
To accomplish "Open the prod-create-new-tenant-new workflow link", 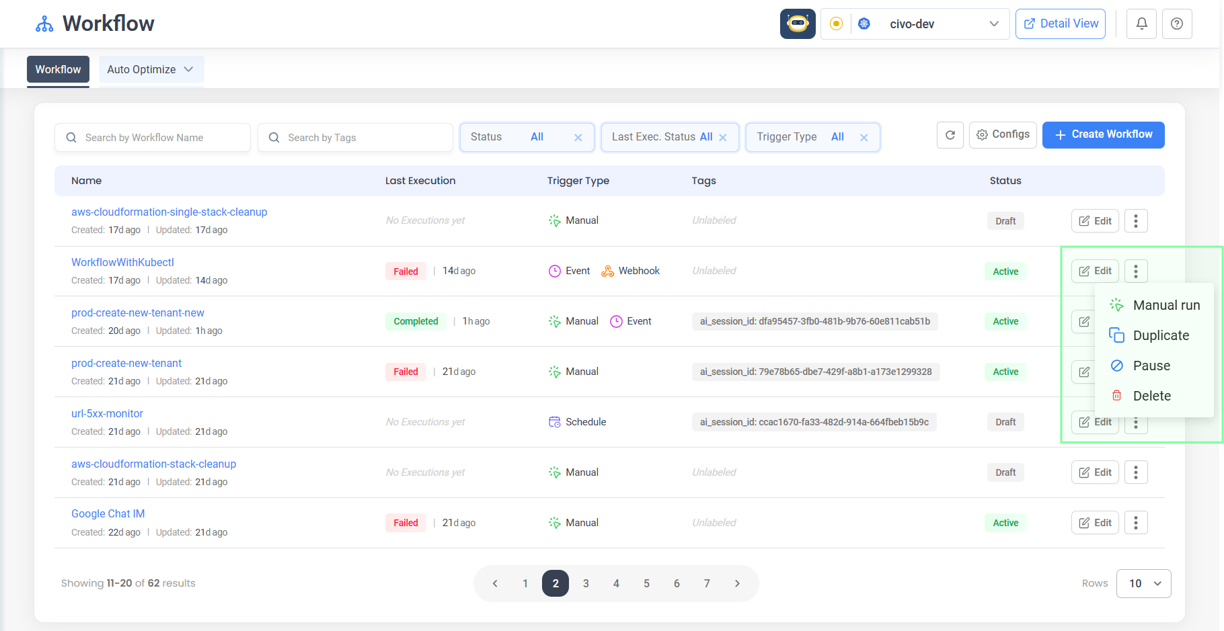I will coord(138,313).
